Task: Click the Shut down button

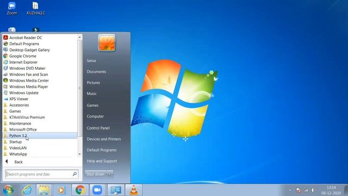Action: coord(95,174)
